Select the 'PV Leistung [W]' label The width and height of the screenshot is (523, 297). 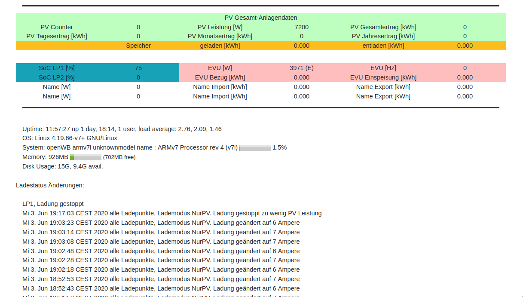pyautogui.click(x=220, y=27)
